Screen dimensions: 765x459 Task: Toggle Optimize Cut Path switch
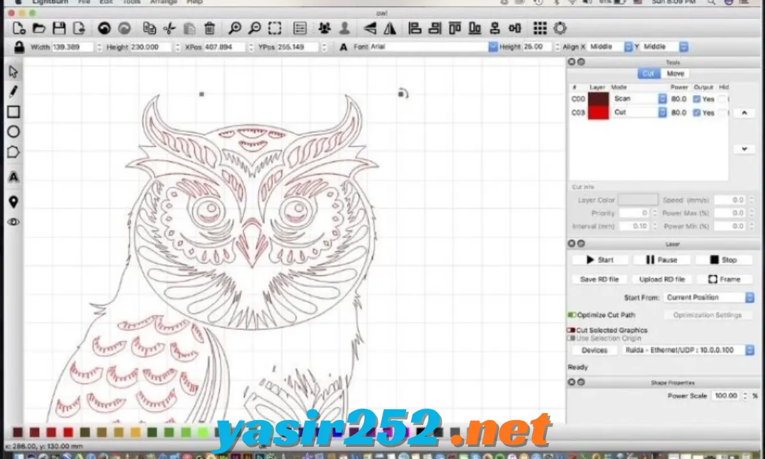[x=572, y=315]
